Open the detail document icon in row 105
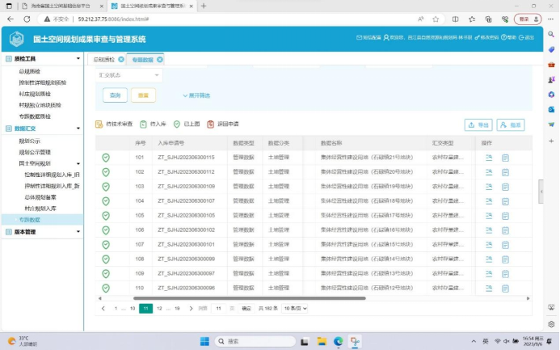 pos(506,216)
